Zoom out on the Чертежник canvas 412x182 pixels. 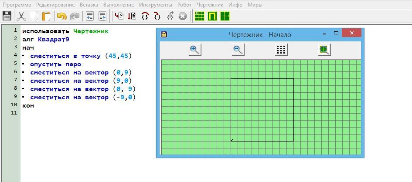coord(238,50)
